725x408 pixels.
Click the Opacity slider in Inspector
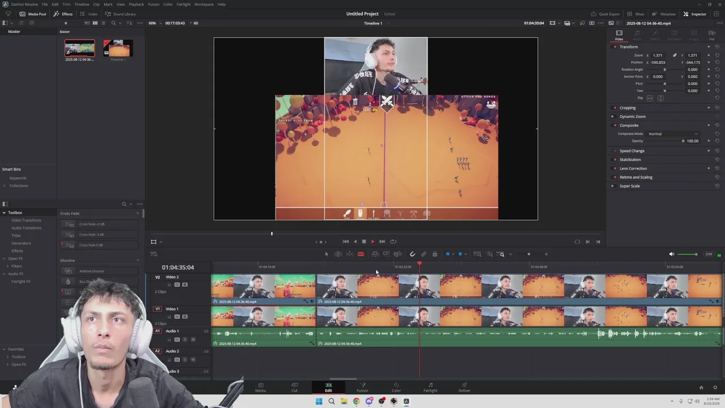(x=665, y=141)
